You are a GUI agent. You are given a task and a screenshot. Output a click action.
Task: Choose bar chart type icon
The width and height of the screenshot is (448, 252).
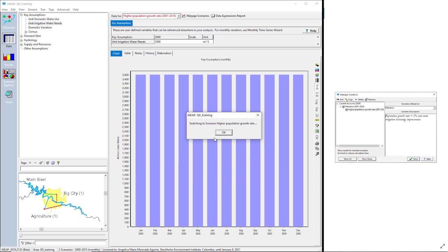tap(317, 70)
